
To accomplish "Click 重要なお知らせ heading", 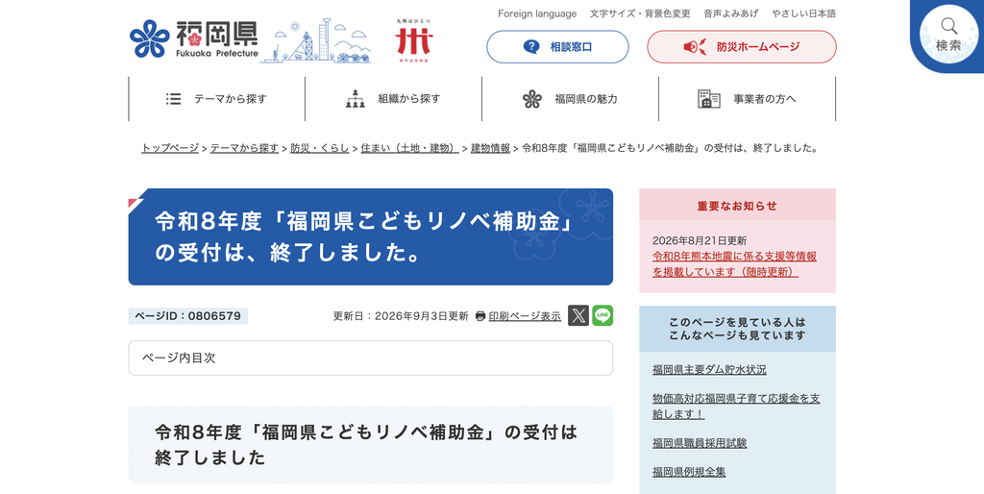I will click(737, 206).
